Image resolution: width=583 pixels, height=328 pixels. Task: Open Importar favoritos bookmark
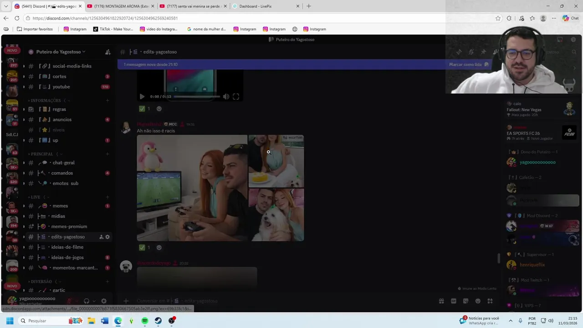pyautogui.click(x=35, y=29)
